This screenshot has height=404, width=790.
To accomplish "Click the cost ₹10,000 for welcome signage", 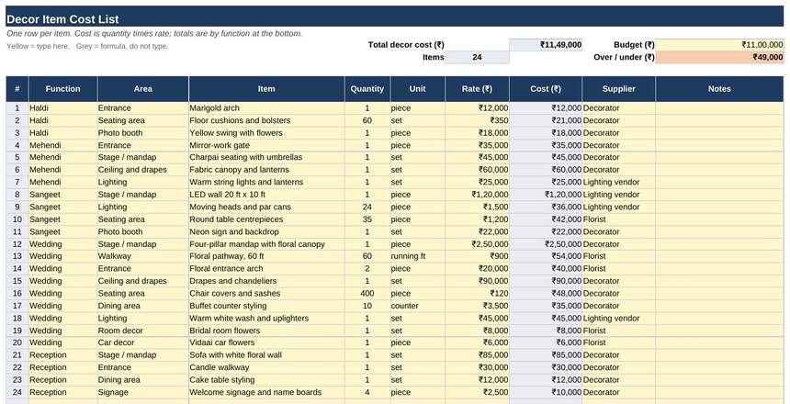I will pos(546,392).
